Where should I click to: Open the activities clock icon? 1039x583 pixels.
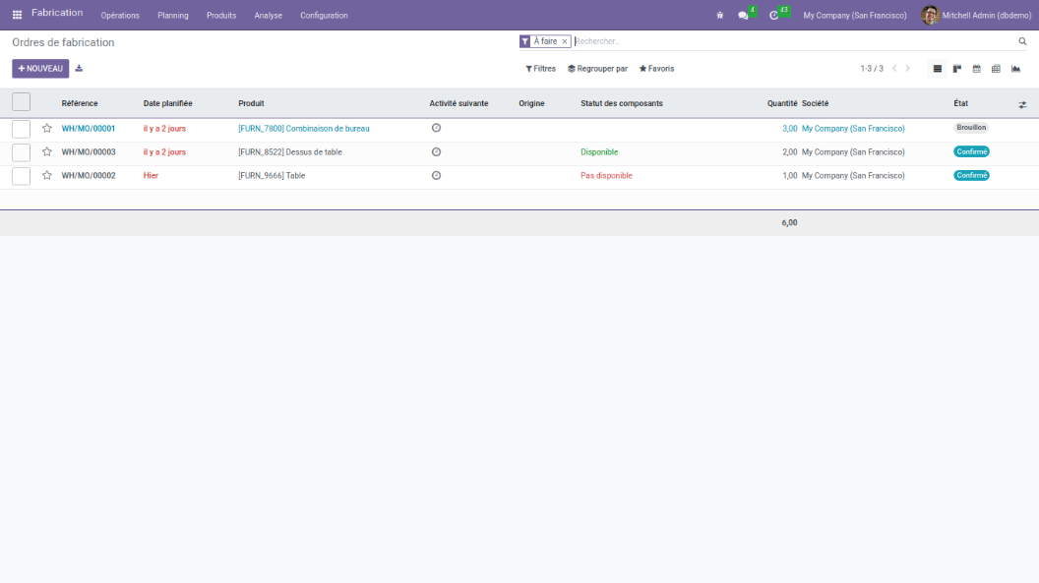(x=774, y=15)
